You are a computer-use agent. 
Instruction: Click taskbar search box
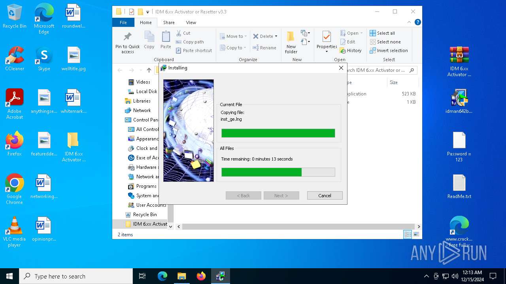click(x=76, y=276)
